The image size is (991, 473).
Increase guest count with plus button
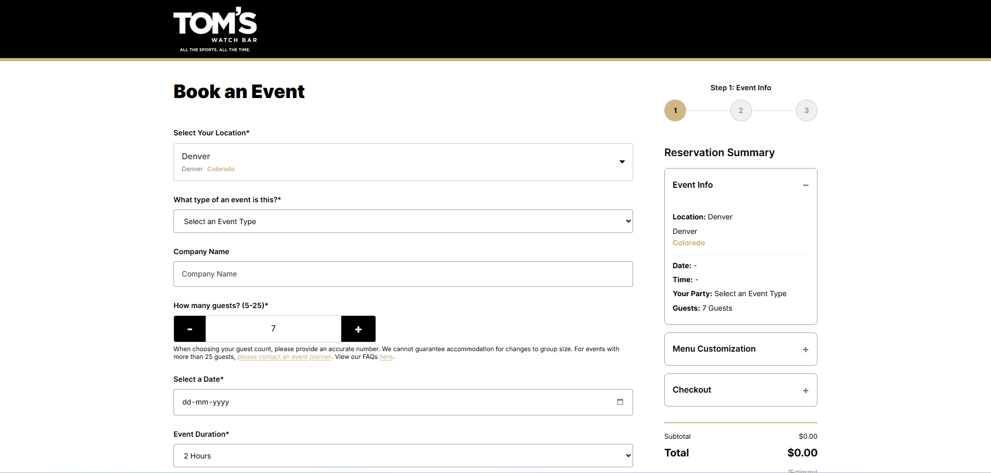[x=358, y=329]
